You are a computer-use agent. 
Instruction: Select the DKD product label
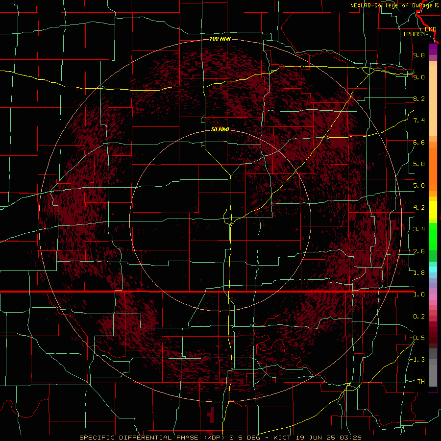pos(431,29)
